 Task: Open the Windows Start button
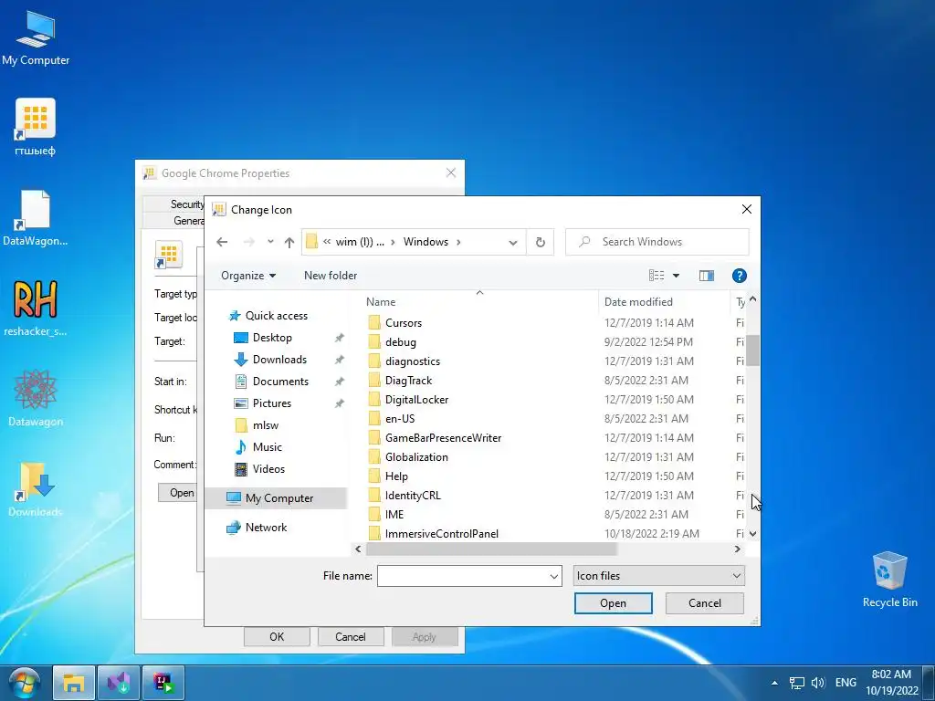[24, 685]
